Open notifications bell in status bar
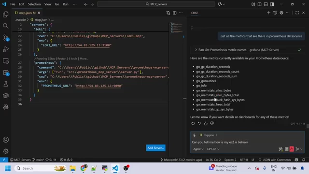Viewport: 309px width, 174px height. (x=304, y=160)
